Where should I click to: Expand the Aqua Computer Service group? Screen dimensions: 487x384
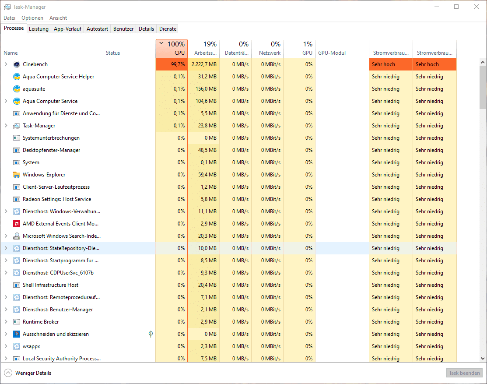point(6,101)
